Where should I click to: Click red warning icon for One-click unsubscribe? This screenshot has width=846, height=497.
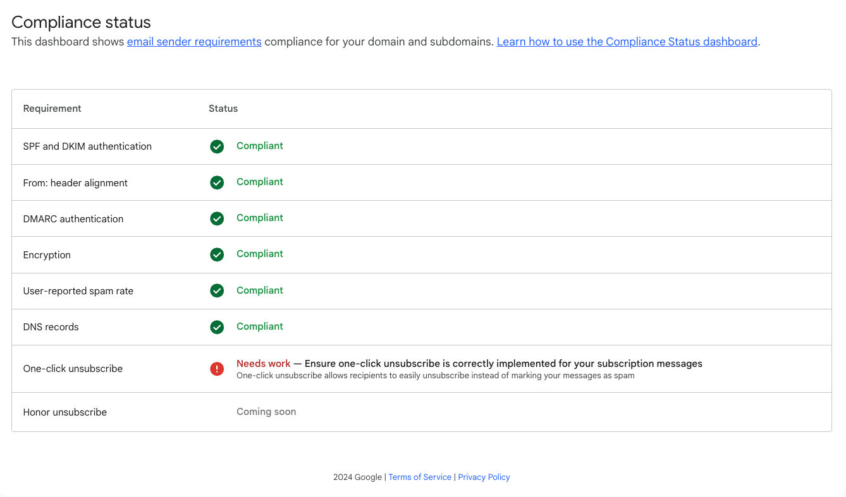click(217, 369)
